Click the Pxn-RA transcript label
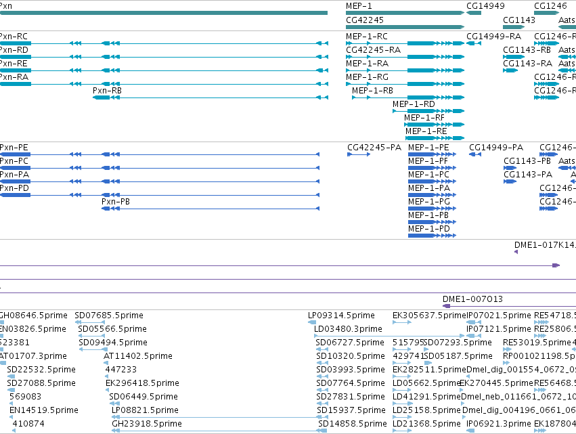 point(14,77)
